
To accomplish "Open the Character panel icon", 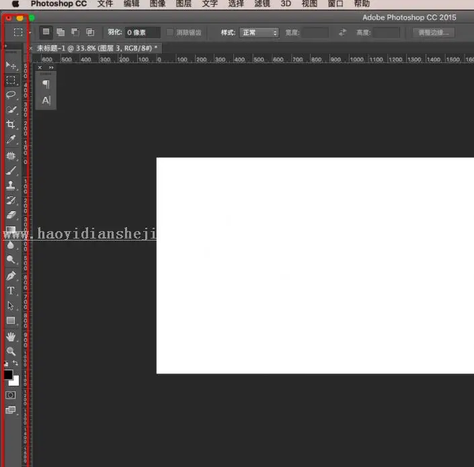I will tap(46, 100).
